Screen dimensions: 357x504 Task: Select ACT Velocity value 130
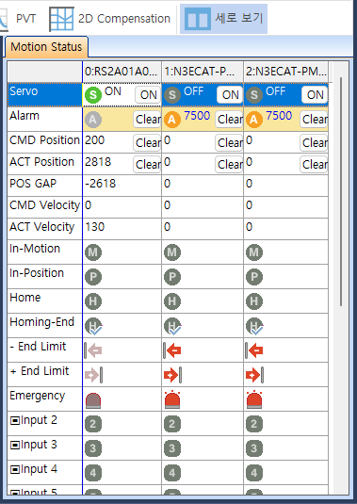(x=95, y=227)
